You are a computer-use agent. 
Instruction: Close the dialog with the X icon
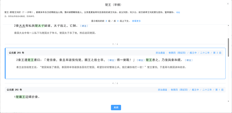point(228,4)
